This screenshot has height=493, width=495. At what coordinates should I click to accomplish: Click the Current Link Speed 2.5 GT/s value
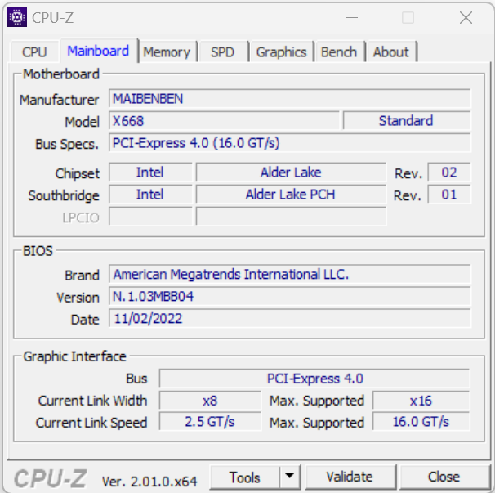tap(210, 422)
